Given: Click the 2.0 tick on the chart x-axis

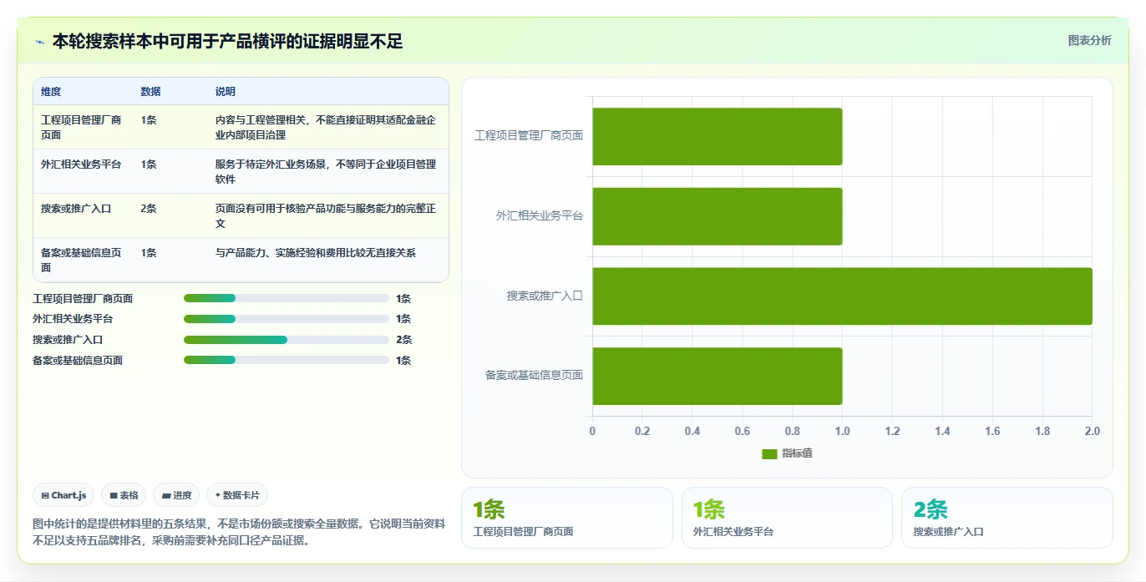Looking at the screenshot, I should click(x=1093, y=432).
